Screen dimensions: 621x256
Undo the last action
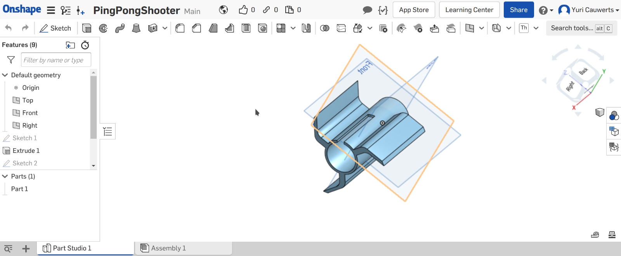(8, 28)
